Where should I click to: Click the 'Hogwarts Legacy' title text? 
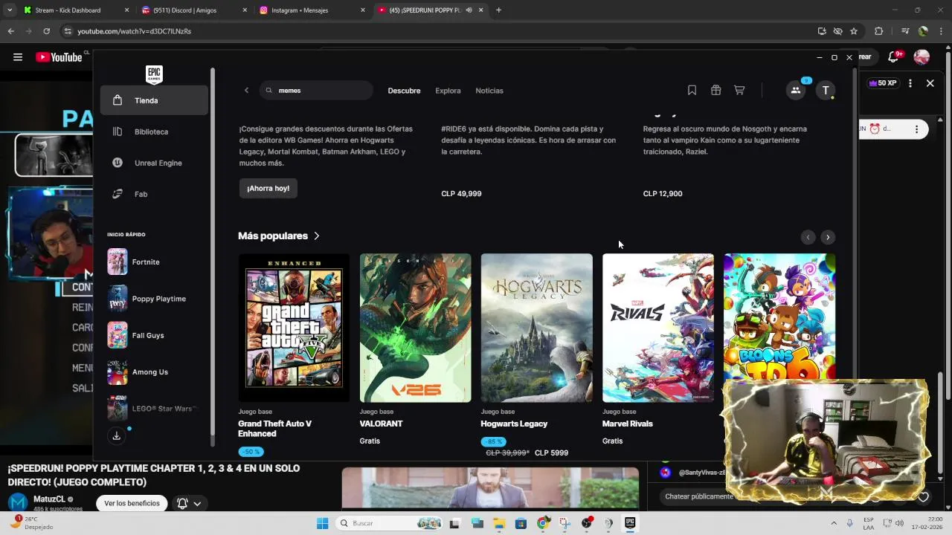(514, 424)
